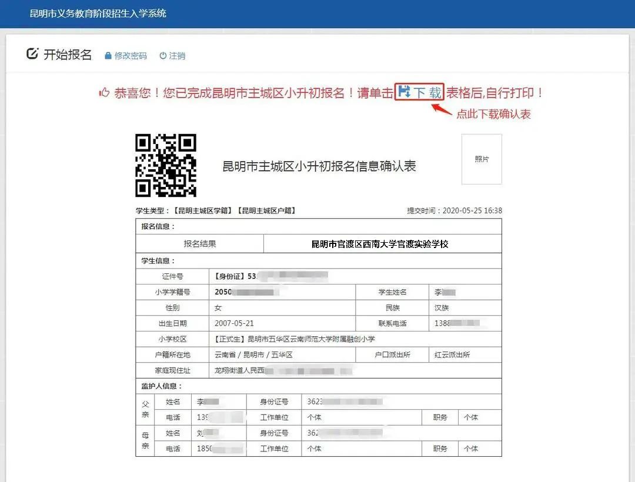635x482 pixels.
Task: Click ethnicity value 汉族
Action: [x=442, y=307]
